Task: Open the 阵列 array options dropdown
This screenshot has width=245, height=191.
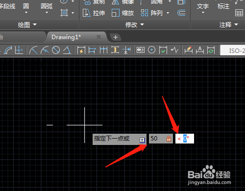Action: click(168, 13)
